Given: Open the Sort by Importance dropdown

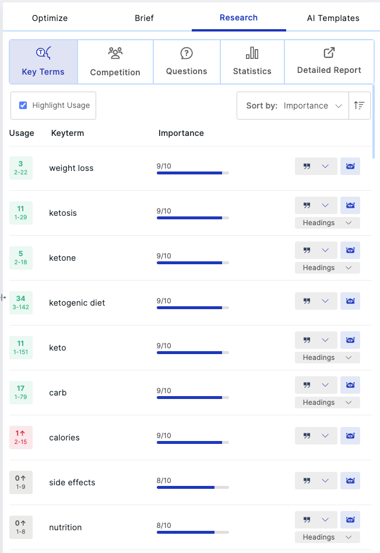Looking at the screenshot, I should (x=293, y=106).
